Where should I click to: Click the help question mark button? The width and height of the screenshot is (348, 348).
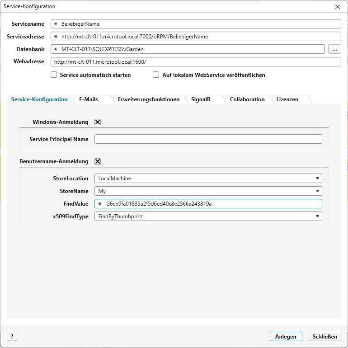[x=12, y=336]
